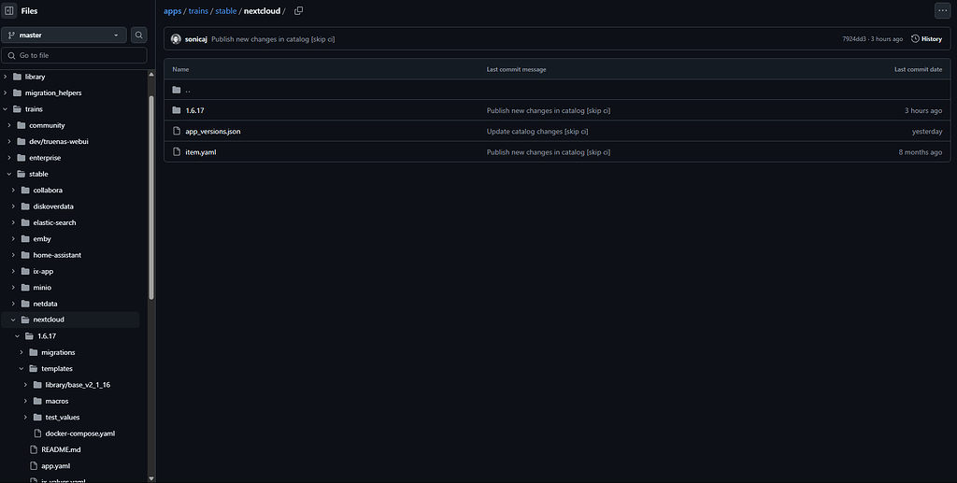
Task: Select emby folder in tree
Action: [x=42, y=238]
